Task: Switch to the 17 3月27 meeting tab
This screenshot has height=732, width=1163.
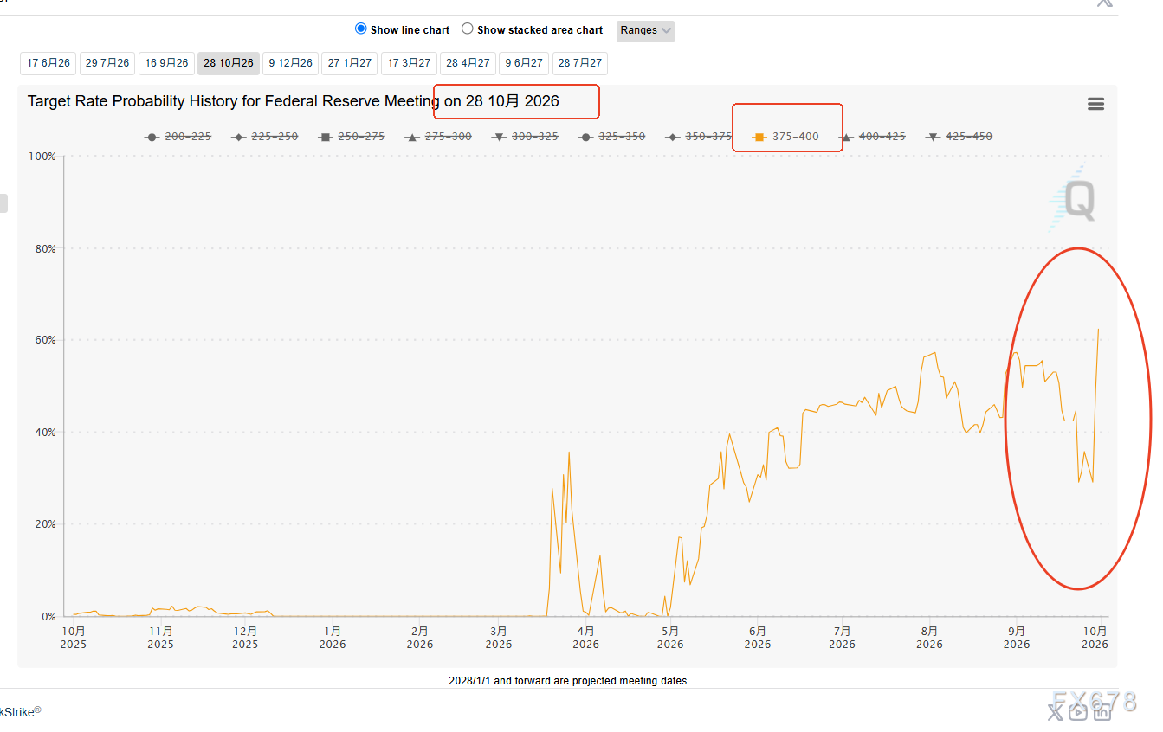Action: pos(409,63)
